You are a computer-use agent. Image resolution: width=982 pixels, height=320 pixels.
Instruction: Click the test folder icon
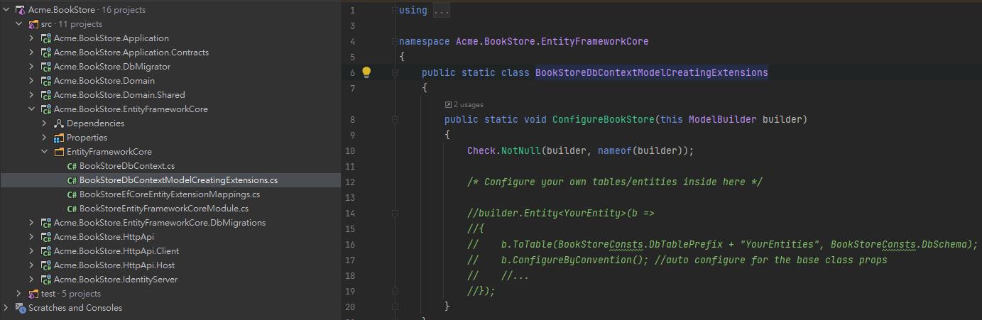33,294
